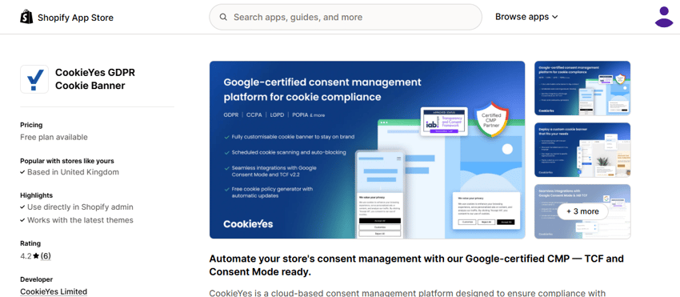Click the CookieYes GDPR Cookie Banner heading
The width and height of the screenshot is (680, 297).
click(95, 79)
